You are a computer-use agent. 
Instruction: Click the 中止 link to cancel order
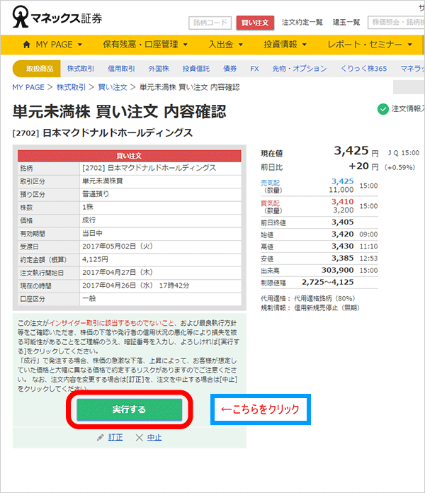(154, 437)
